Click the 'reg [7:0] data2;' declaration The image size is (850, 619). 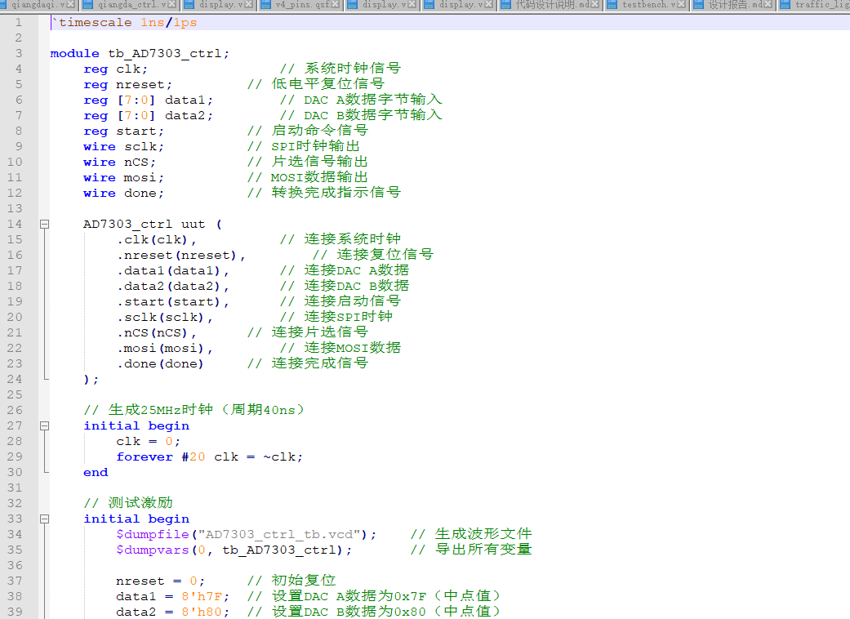coord(148,115)
